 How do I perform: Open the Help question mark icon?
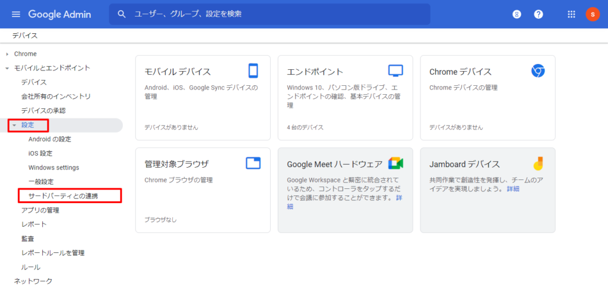539,14
